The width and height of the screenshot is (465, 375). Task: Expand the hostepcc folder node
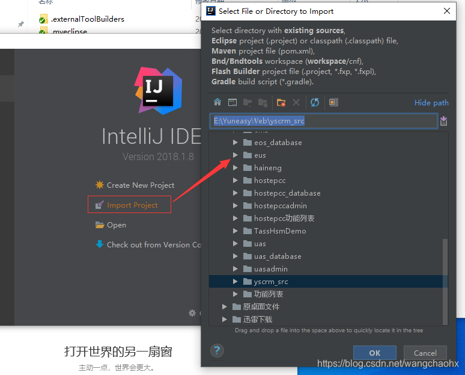[x=235, y=181]
